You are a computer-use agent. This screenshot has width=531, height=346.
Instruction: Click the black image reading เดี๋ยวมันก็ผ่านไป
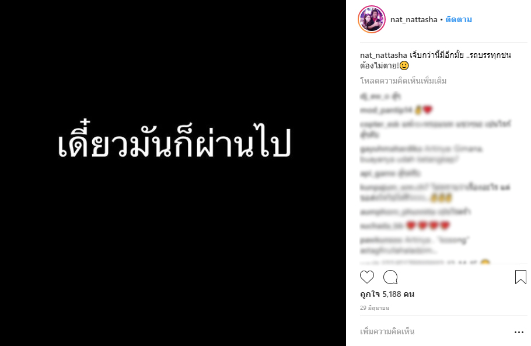click(x=173, y=173)
